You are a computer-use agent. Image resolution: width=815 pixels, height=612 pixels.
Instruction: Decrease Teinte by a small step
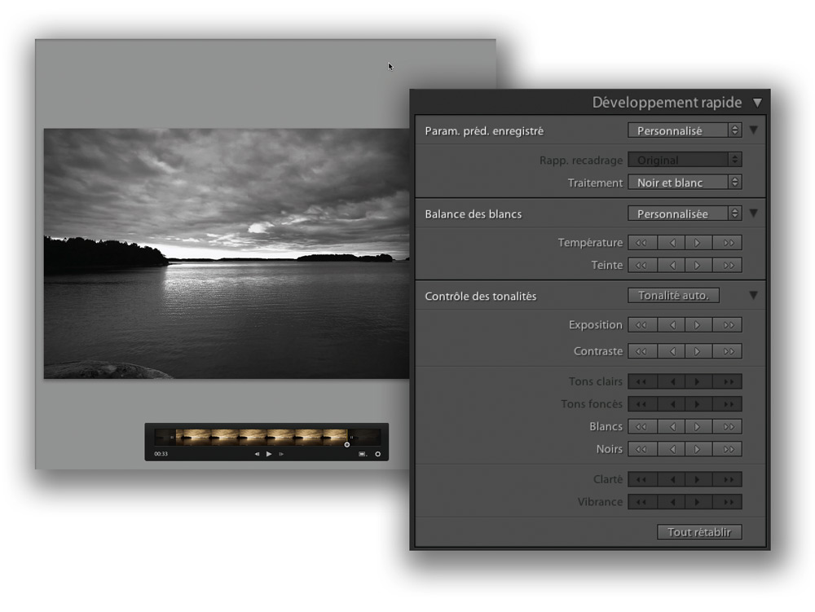(x=671, y=265)
